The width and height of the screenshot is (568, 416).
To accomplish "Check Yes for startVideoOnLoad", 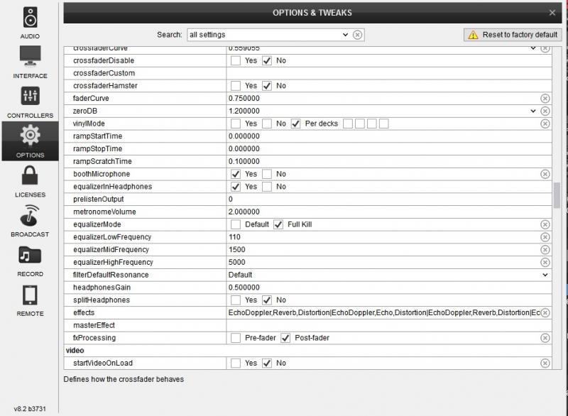I will pos(236,363).
